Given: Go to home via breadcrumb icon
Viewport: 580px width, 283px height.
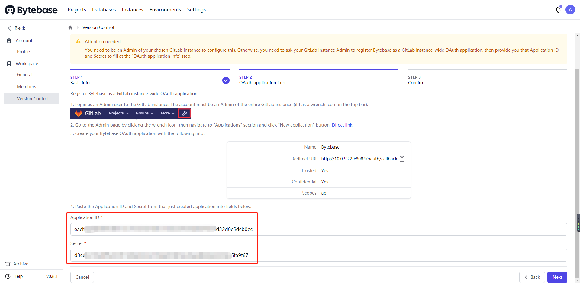Looking at the screenshot, I should (70, 27).
